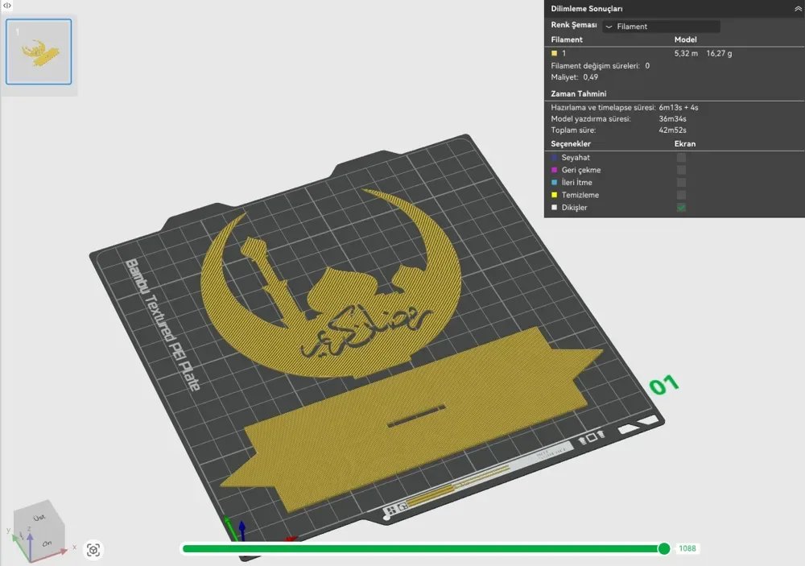The width and height of the screenshot is (805, 566).
Task: Select plate 1 thumbnail
Action: coord(39,52)
